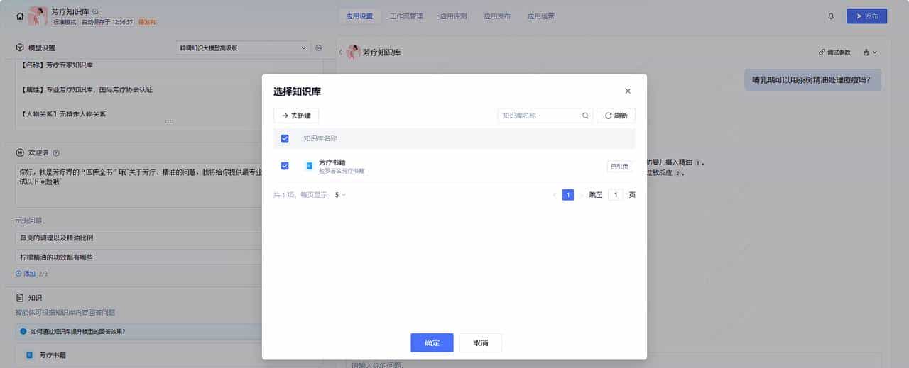The width and height of the screenshot is (909, 368).
Task: Click the 欢迎语 section icon
Action: [20, 152]
